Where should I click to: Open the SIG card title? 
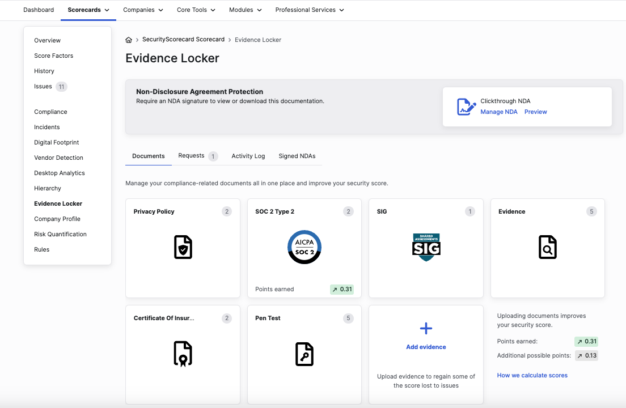(382, 211)
